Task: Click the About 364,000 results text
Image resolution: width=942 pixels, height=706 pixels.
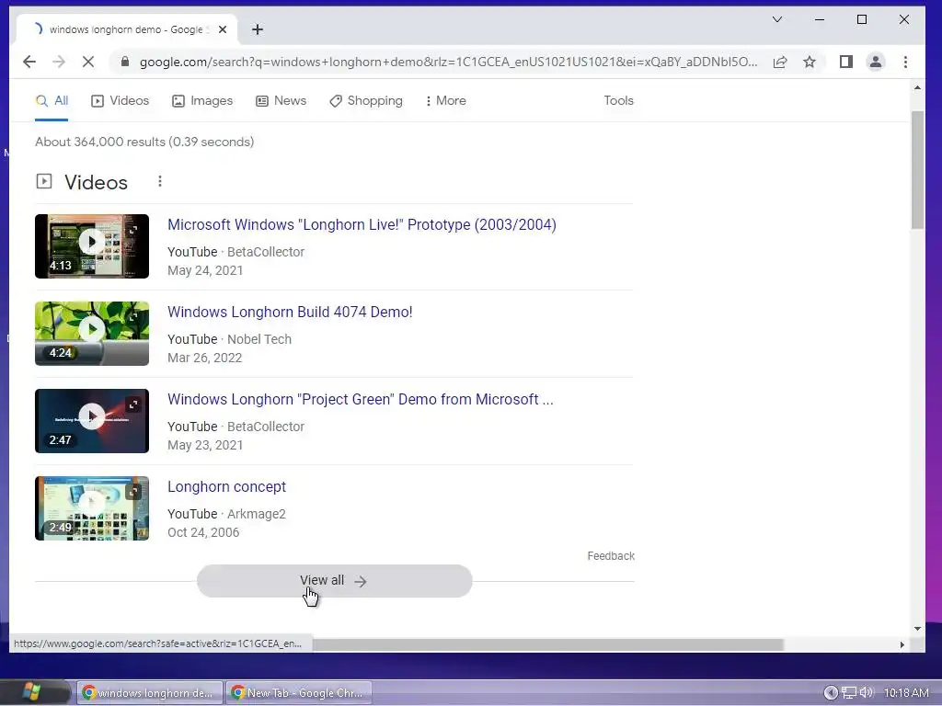Action: (144, 142)
